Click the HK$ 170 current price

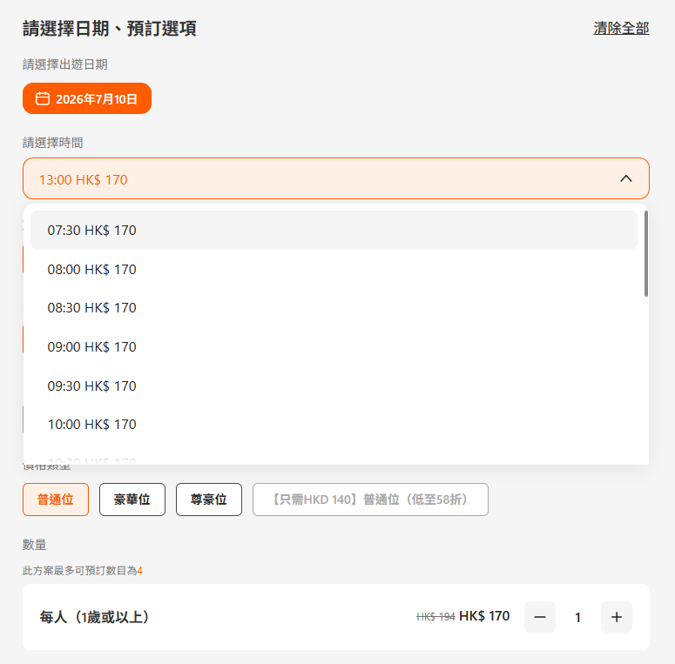[x=484, y=616]
